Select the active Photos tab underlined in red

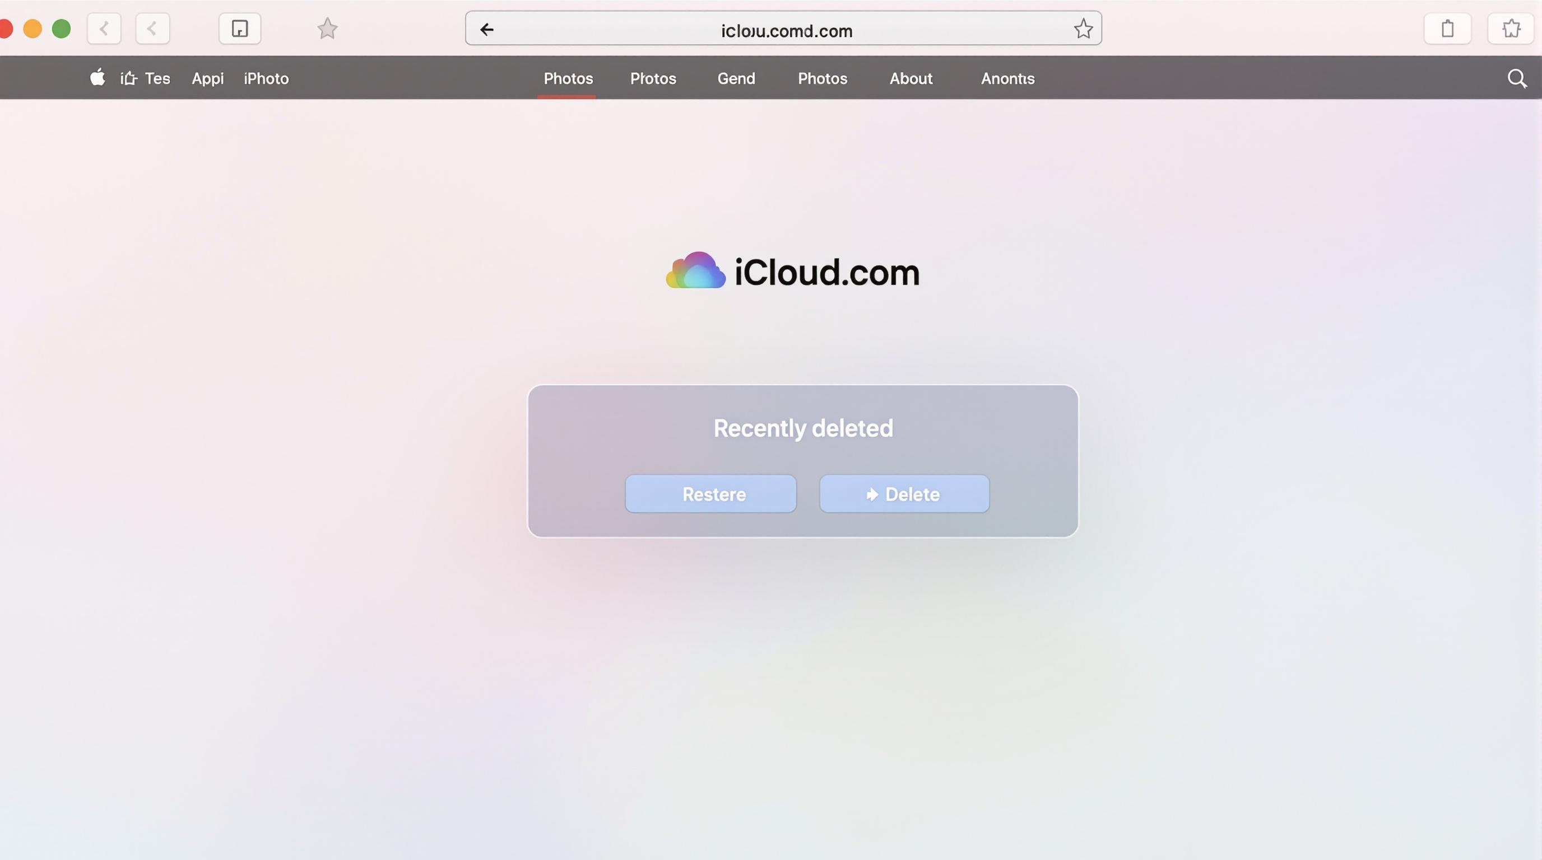(568, 78)
